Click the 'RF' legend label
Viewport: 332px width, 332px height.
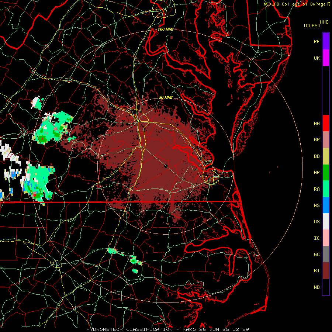317,41
